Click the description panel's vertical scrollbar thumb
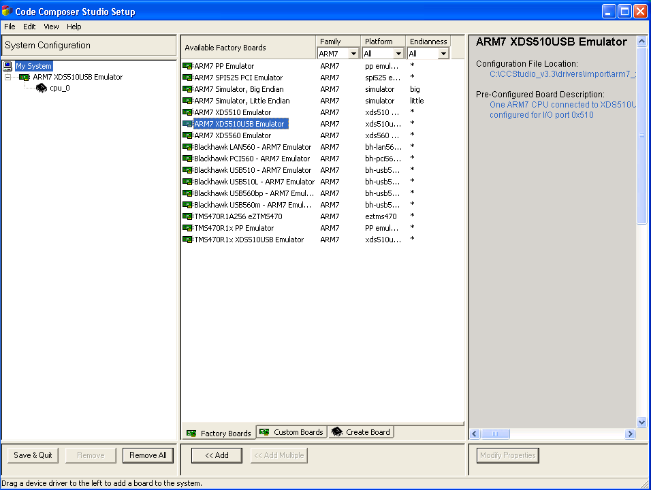 pyautogui.click(x=641, y=135)
